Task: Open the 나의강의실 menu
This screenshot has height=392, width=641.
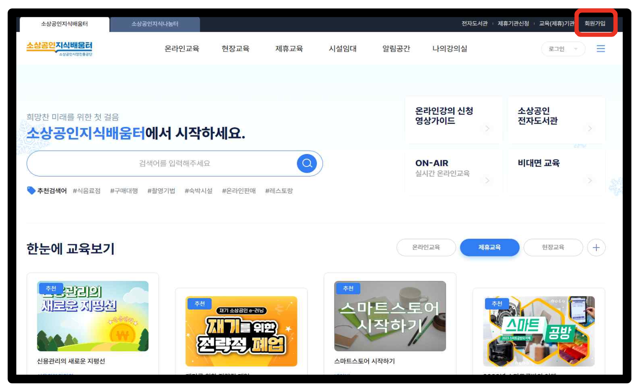Action: pyautogui.click(x=450, y=49)
